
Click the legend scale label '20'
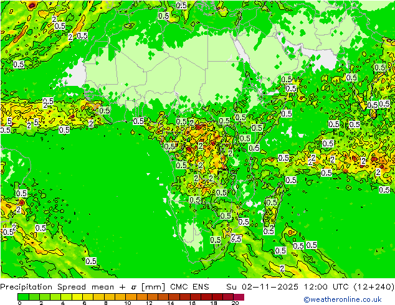pyautogui.click(x=235, y=303)
